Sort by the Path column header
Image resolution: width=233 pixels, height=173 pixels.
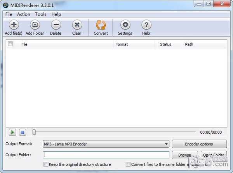click(x=205, y=44)
